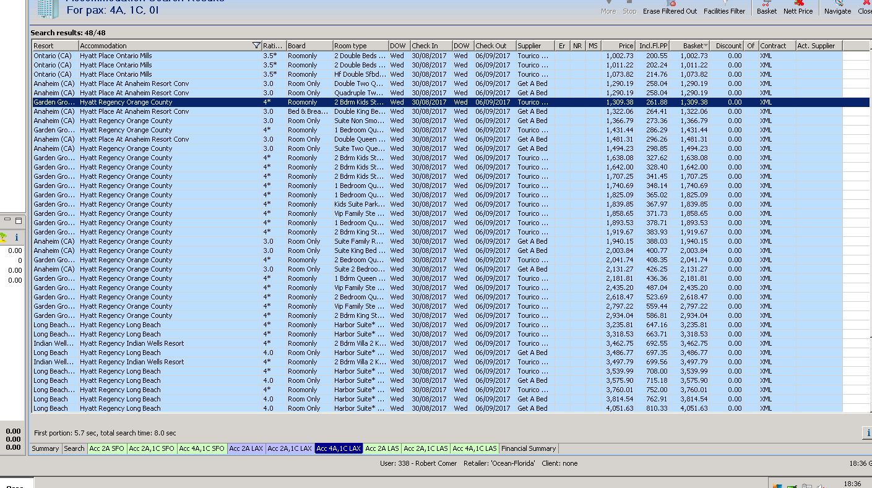Viewport: 872px width, 488px height.
Task: Click palm tree icon in left panel
Action: tap(4, 237)
